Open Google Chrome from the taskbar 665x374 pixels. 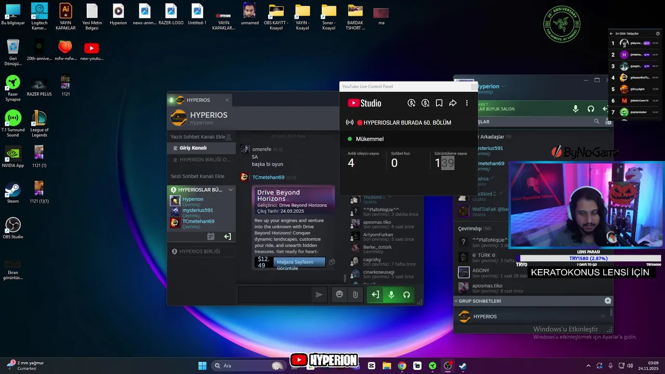pyautogui.click(x=402, y=366)
